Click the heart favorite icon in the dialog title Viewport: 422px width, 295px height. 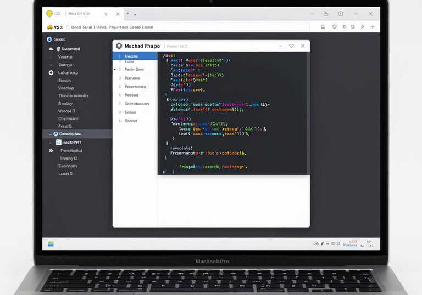pos(291,46)
